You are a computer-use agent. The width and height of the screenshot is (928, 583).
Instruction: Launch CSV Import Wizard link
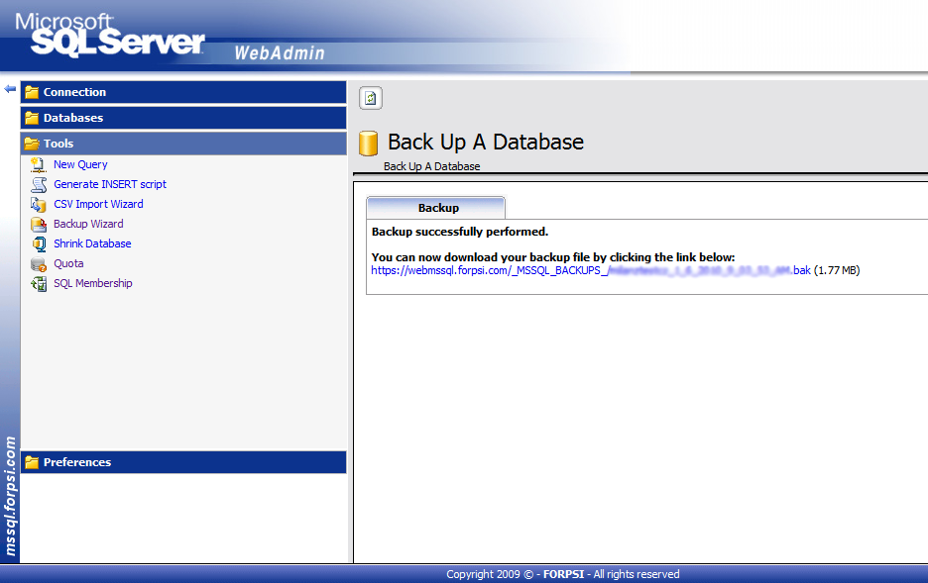(98, 204)
